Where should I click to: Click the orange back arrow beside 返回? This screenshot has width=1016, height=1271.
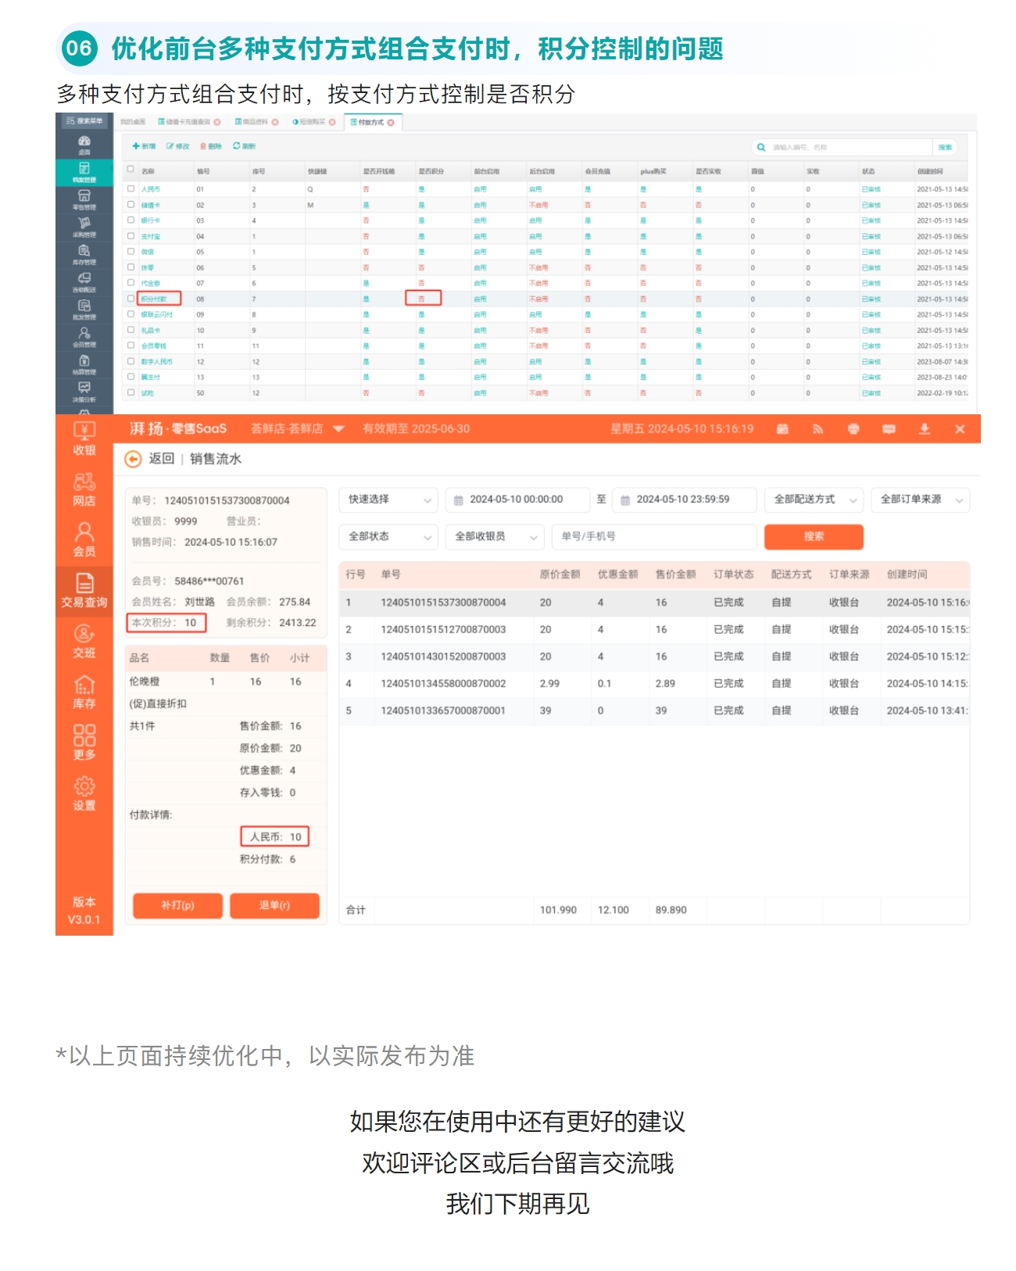point(133,459)
